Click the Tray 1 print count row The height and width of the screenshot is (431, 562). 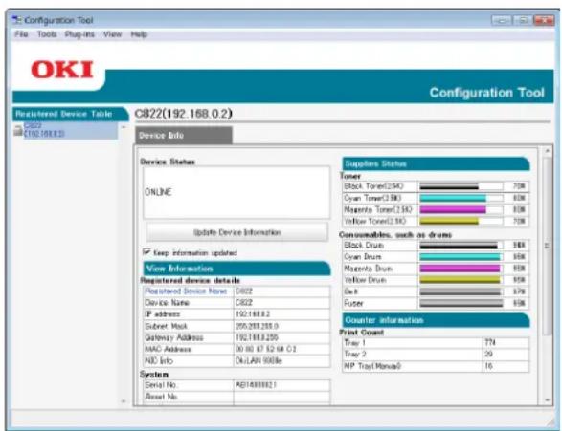coord(436,343)
